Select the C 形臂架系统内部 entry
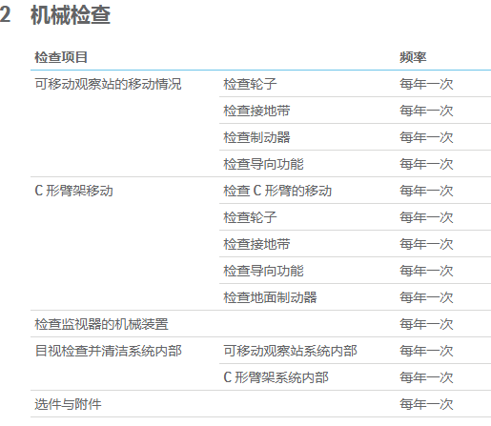The height and width of the screenshot is (426, 491). (x=276, y=377)
